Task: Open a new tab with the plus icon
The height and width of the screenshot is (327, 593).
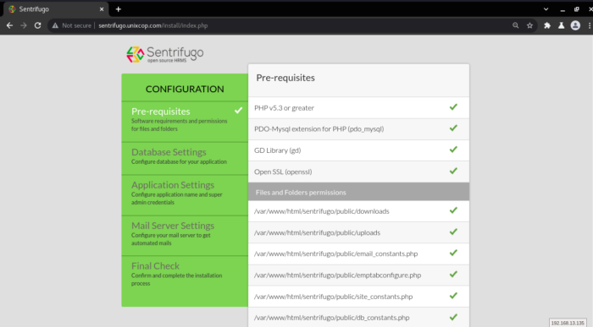Action: [x=119, y=9]
